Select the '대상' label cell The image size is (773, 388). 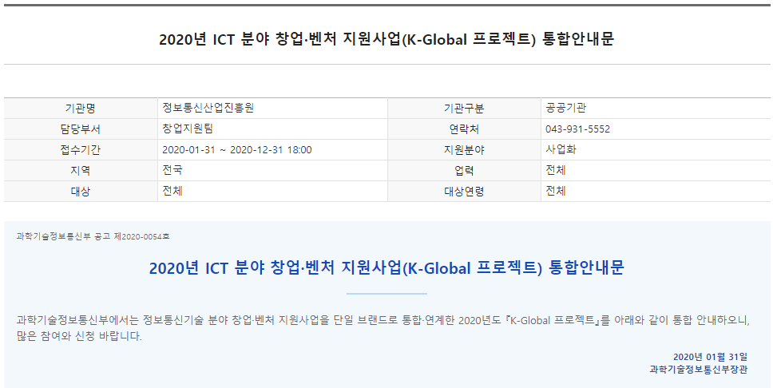click(x=81, y=192)
